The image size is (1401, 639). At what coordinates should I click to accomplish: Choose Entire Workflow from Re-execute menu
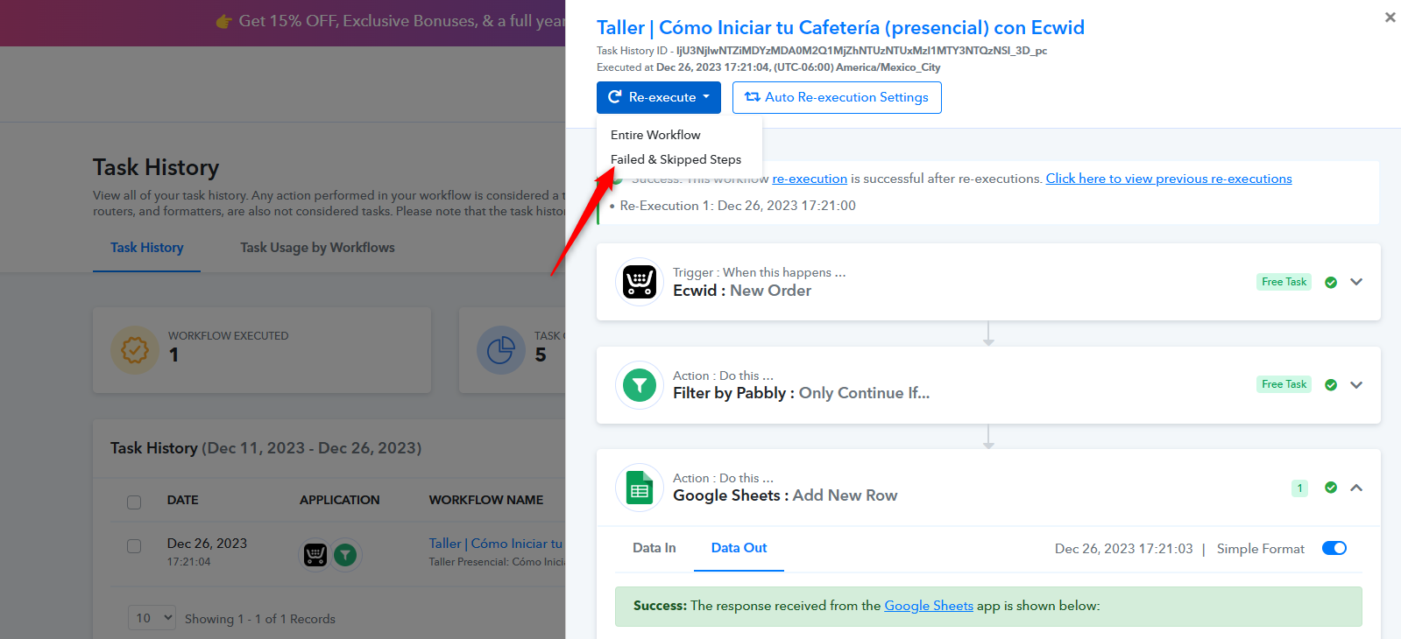click(x=655, y=135)
